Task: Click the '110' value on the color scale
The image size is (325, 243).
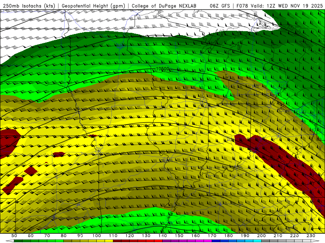Action: coord(113,236)
